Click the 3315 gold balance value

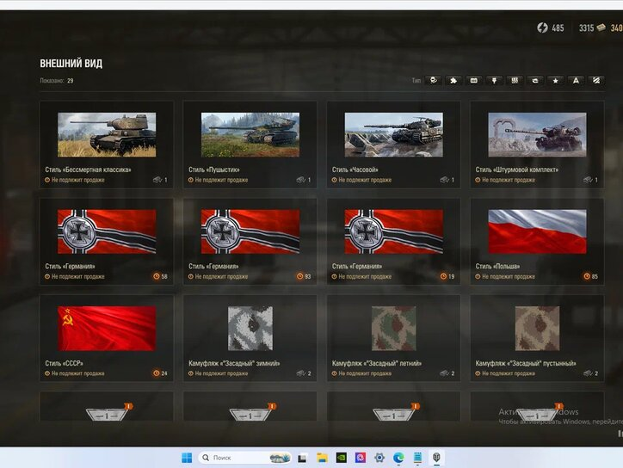(587, 28)
